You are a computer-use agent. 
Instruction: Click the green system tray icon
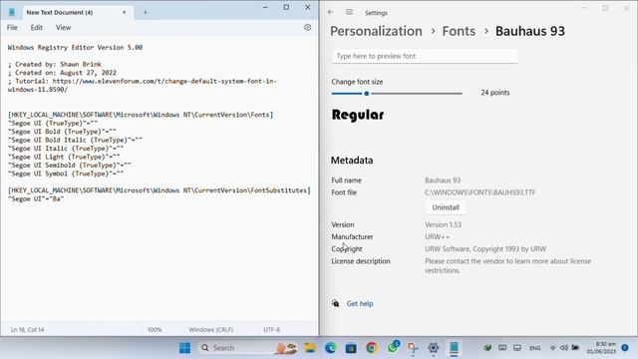click(487, 348)
